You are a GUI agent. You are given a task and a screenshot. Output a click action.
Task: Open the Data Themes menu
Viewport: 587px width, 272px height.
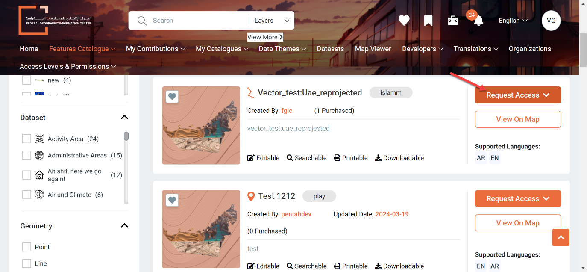[282, 49]
